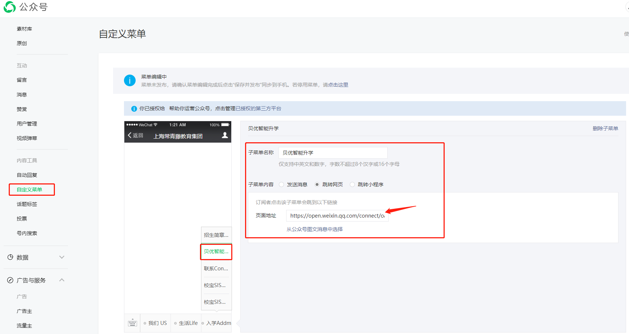Click the 删除子菜单 link
The height and width of the screenshot is (334, 629).
(605, 128)
